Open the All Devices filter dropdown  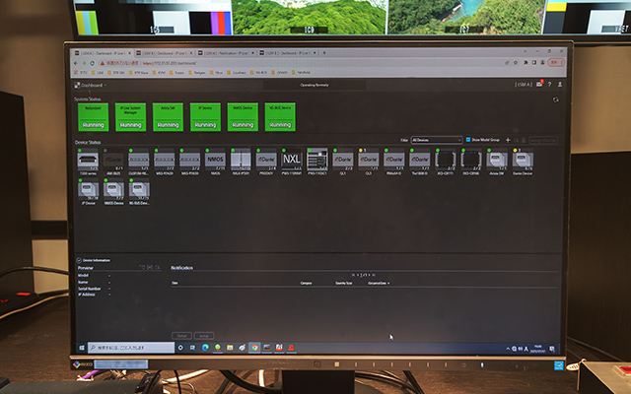pos(436,141)
